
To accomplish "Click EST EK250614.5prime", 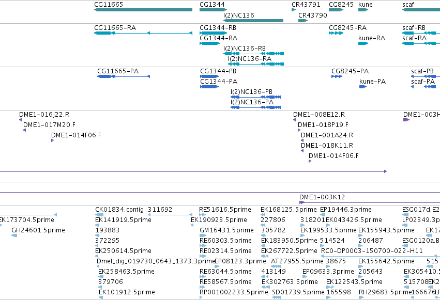I will pyautogui.click(x=123, y=251).
